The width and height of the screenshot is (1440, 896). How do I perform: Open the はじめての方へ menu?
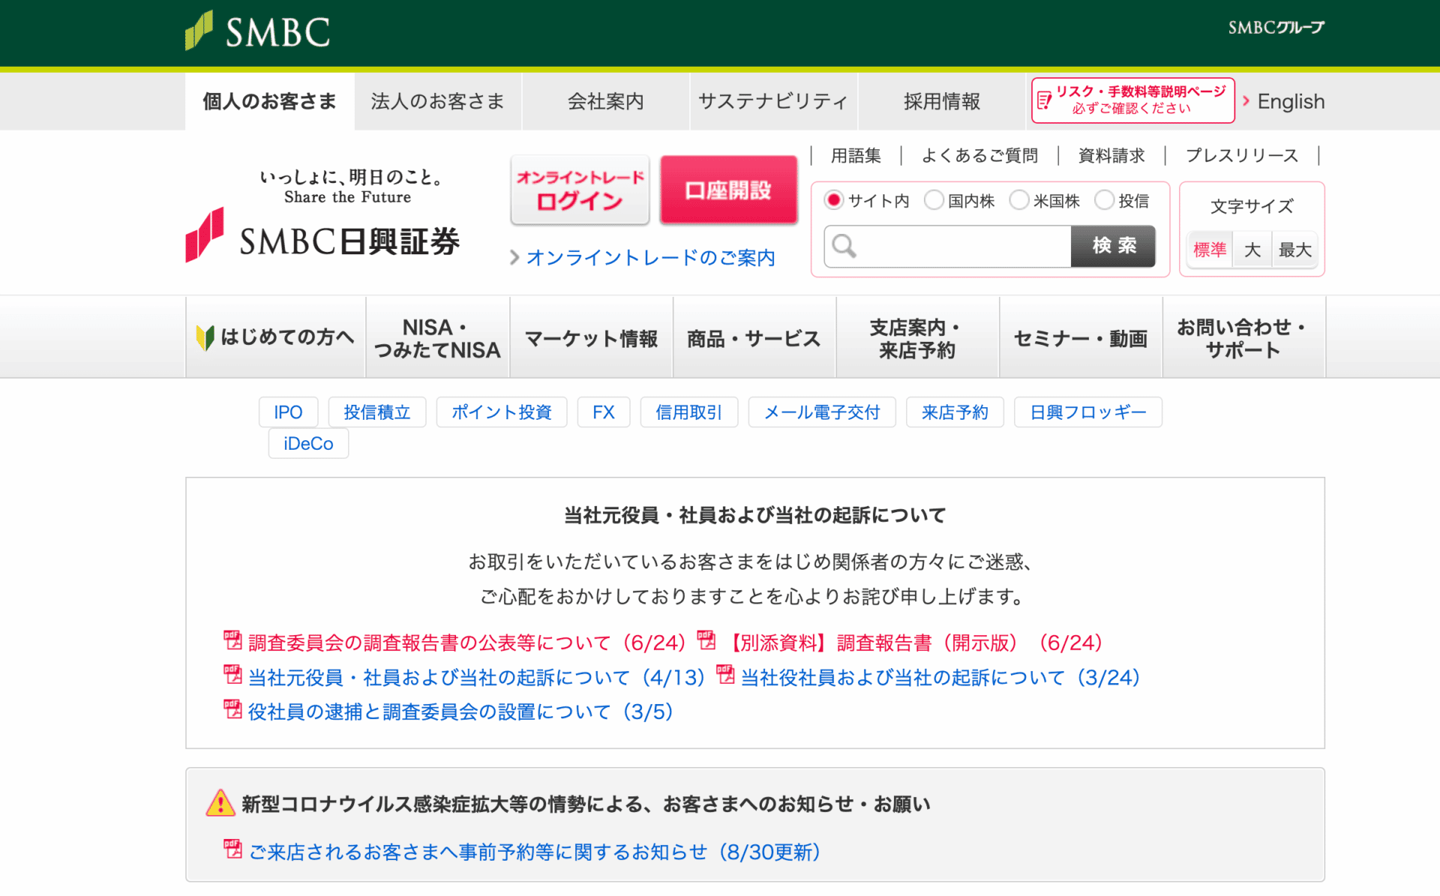(x=275, y=337)
